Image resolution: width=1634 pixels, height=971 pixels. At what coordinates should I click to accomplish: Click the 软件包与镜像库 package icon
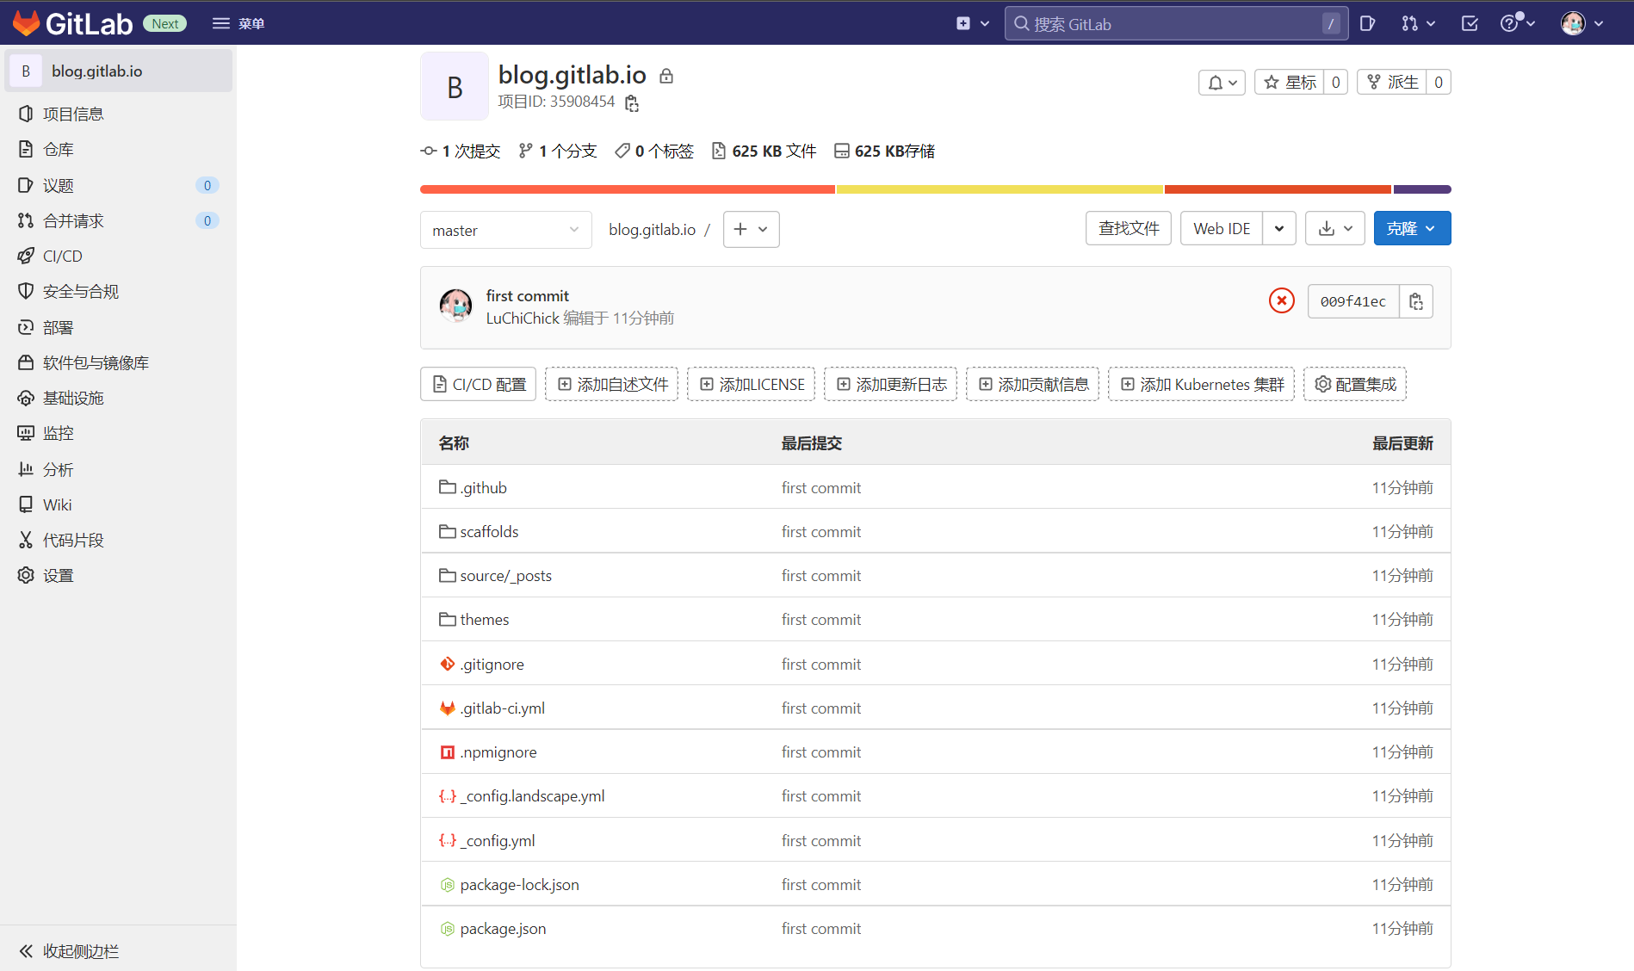tap(26, 362)
